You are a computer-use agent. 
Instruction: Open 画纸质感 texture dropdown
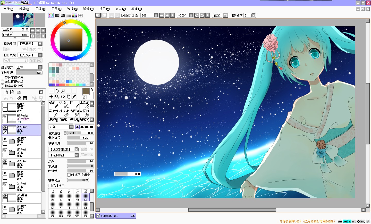[x=30, y=44]
